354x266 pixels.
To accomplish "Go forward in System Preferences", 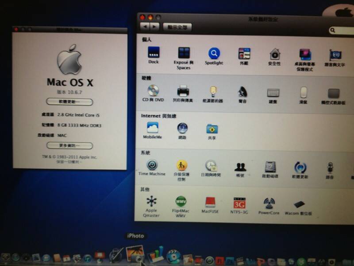I will [154, 27].
